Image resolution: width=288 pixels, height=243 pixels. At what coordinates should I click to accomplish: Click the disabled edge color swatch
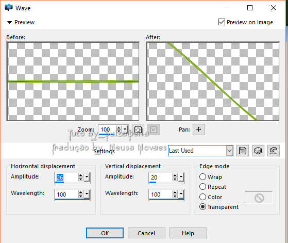[x=259, y=198]
